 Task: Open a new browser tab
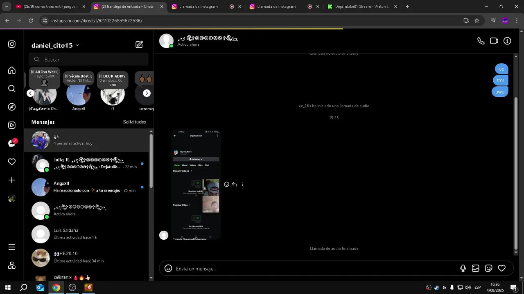407,7
